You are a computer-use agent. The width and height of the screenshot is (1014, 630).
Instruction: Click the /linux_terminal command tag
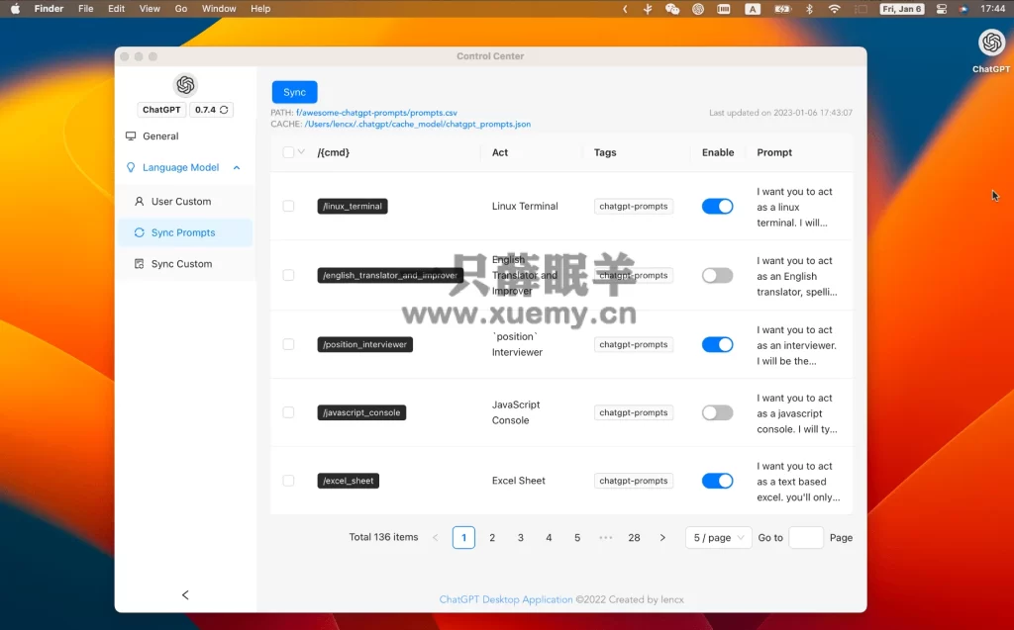[353, 206]
